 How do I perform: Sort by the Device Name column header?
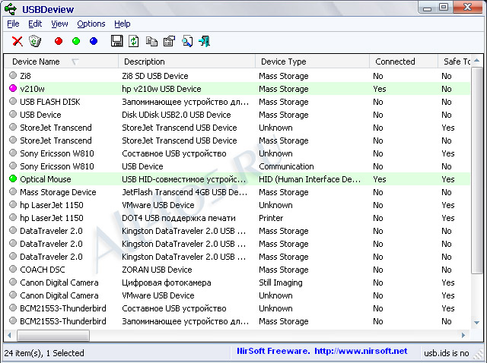pos(61,62)
